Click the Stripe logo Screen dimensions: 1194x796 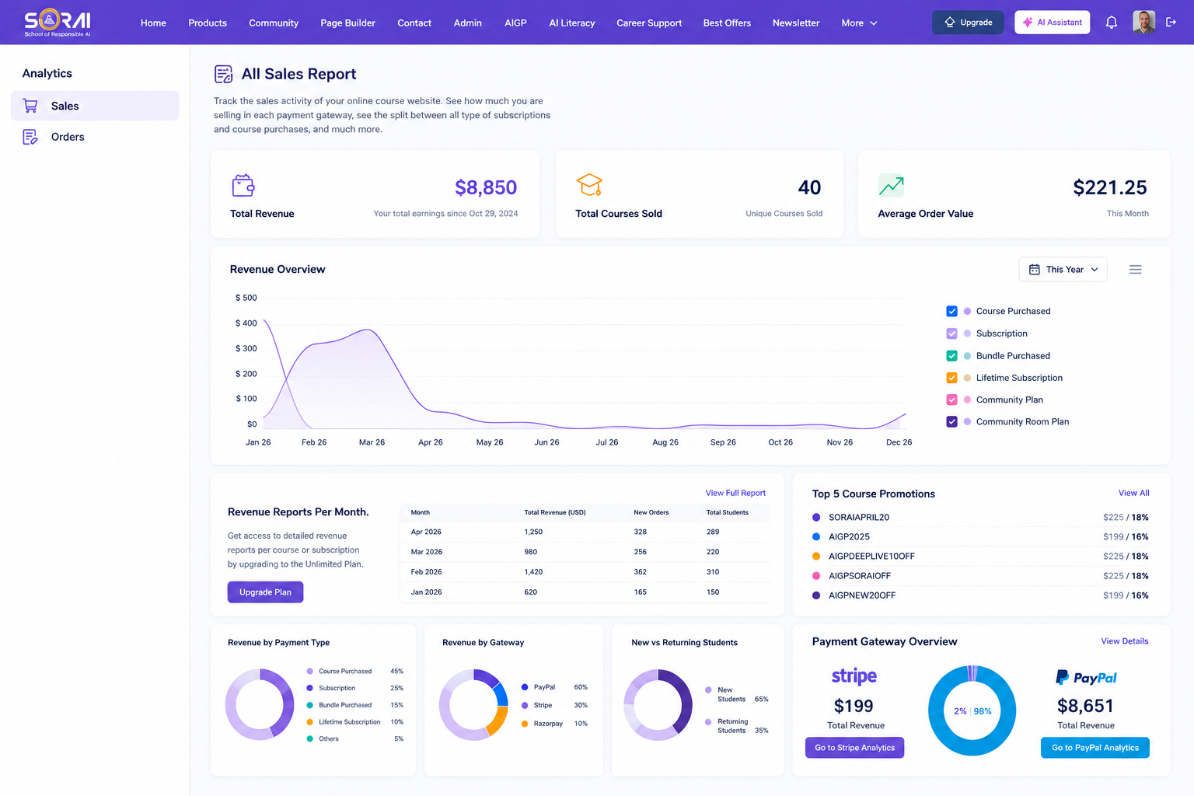click(x=854, y=676)
